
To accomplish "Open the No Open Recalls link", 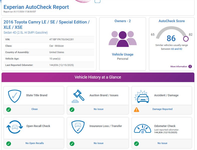I will tap(35, 143).
